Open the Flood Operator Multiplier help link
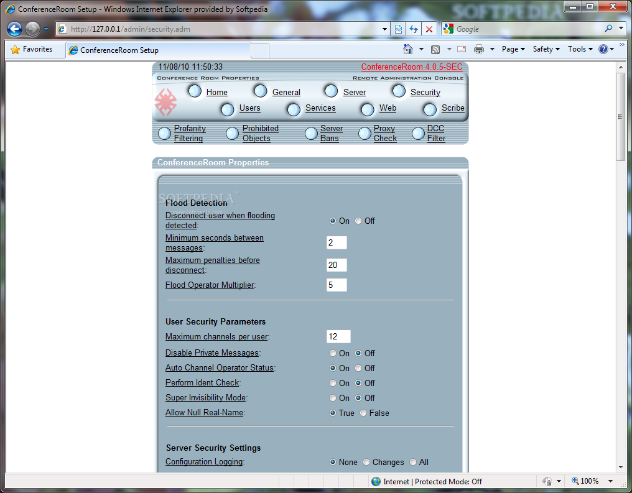 tap(210, 285)
